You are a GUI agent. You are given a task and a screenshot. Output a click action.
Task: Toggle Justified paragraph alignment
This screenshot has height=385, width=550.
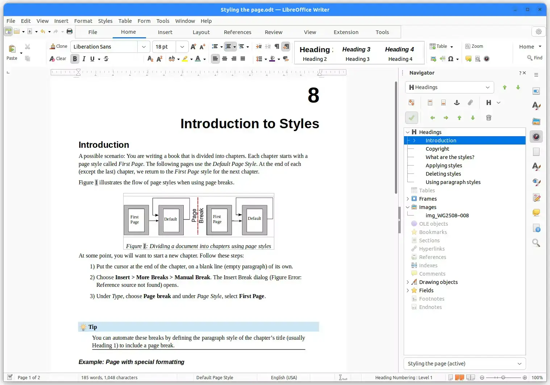coord(243,59)
